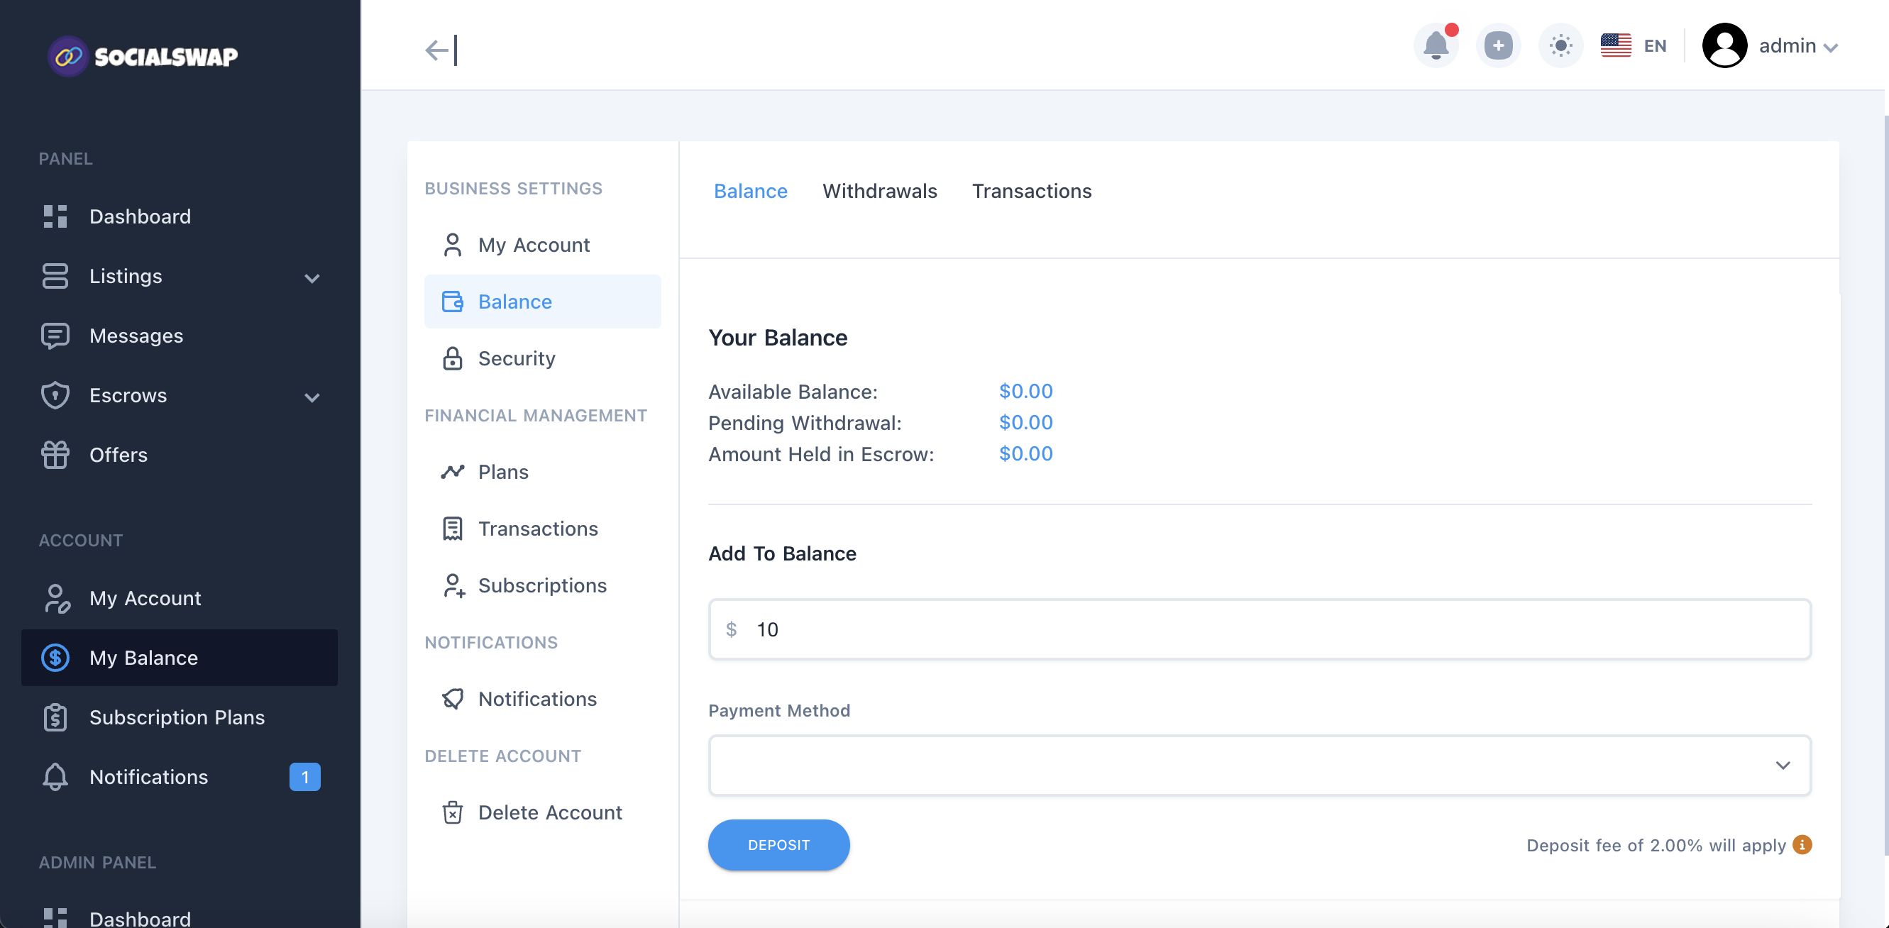This screenshot has width=1889, height=928.
Task: Open the Payment Method dropdown
Action: (x=1259, y=766)
